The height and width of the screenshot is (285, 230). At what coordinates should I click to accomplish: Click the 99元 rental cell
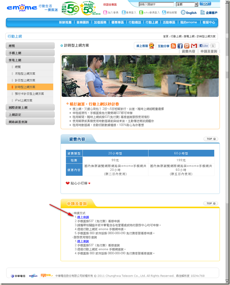click(x=115, y=160)
